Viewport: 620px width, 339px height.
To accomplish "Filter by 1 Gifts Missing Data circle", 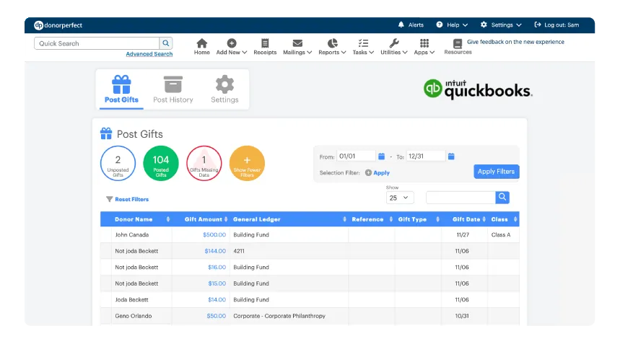I will 204,163.
